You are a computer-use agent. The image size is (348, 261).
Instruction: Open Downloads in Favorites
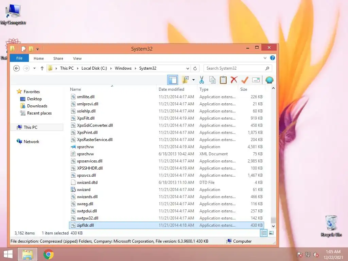click(x=37, y=106)
